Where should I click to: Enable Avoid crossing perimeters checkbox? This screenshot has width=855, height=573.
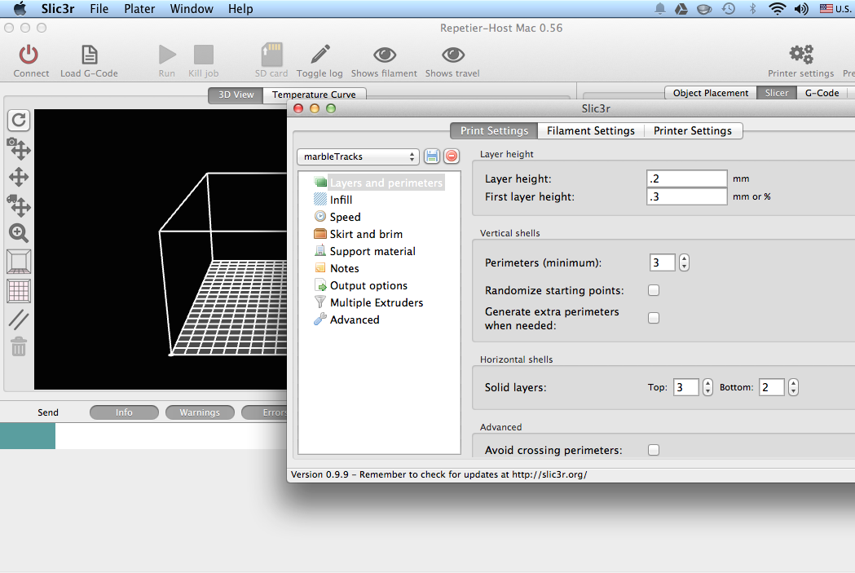click(653, 450)
